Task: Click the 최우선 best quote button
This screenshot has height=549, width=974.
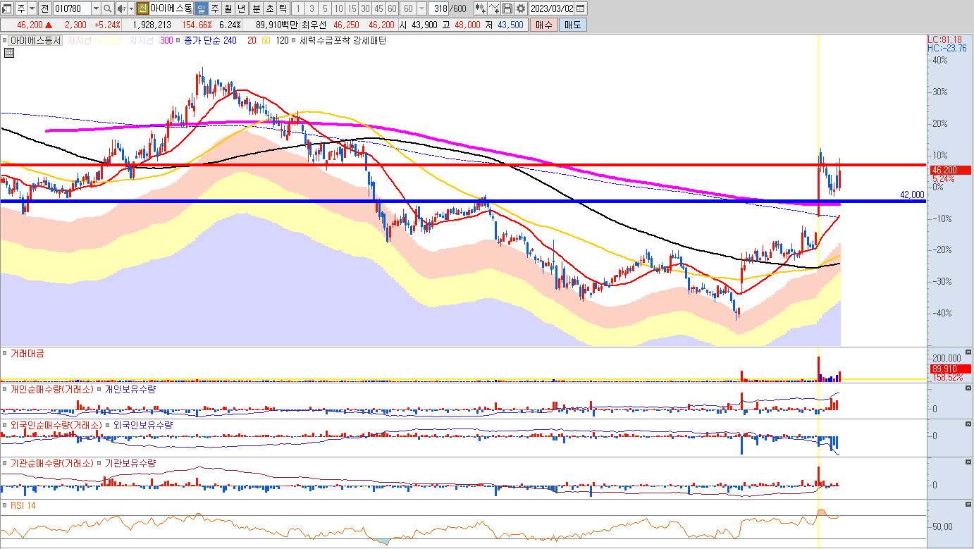Action: [314, 25]
